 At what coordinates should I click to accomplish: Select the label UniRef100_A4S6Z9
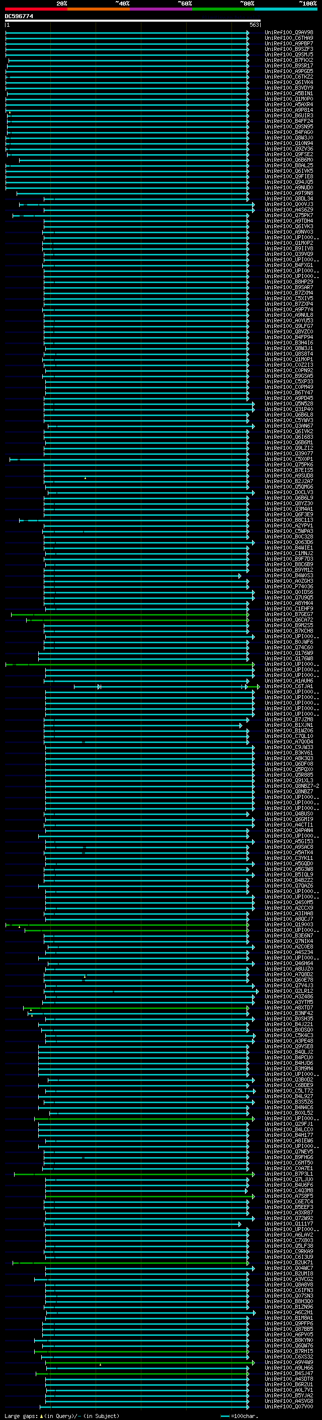tap(289, 210)
